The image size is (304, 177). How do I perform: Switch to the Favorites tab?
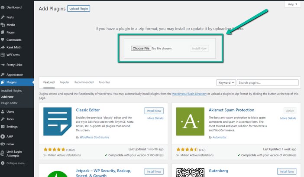pyautogui.click(x=104, y=82)
